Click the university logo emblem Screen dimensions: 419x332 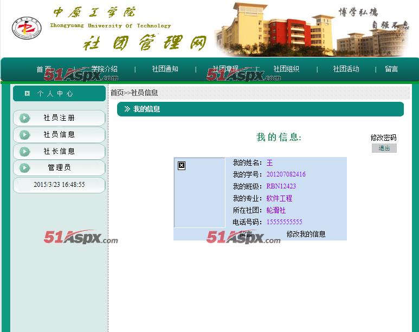point(27,28)
